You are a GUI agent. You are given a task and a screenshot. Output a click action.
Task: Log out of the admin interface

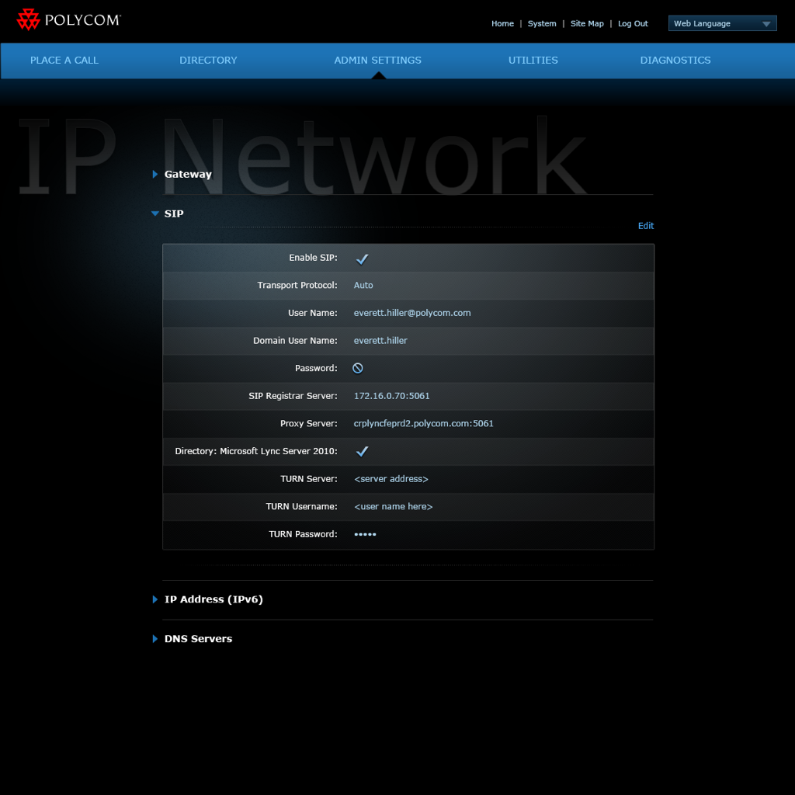(x=633, y=23)
